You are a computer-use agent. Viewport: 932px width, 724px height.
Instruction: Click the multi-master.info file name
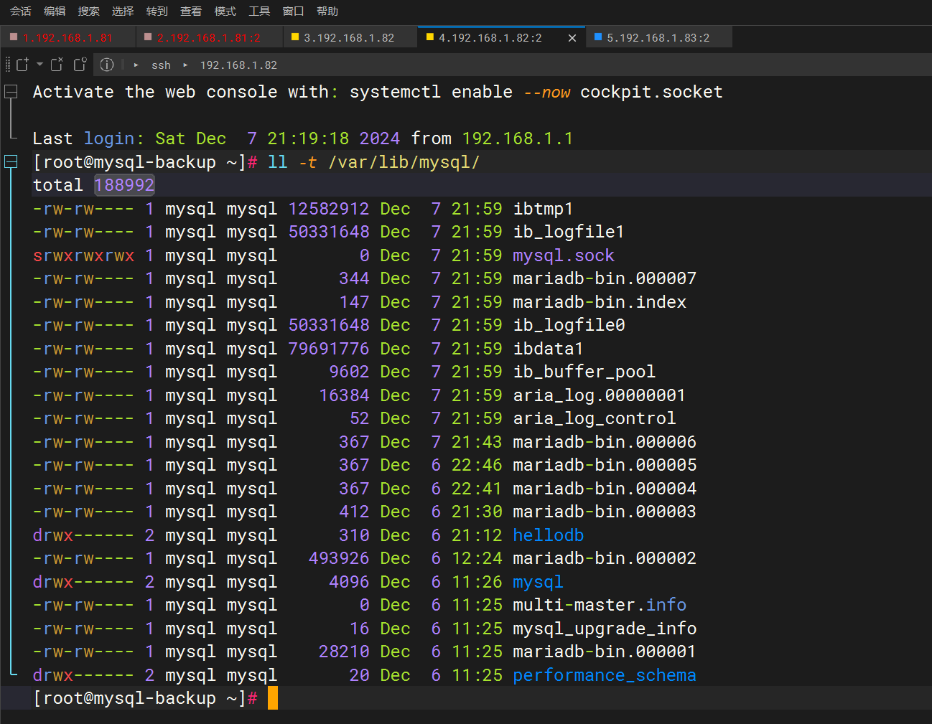600,605
